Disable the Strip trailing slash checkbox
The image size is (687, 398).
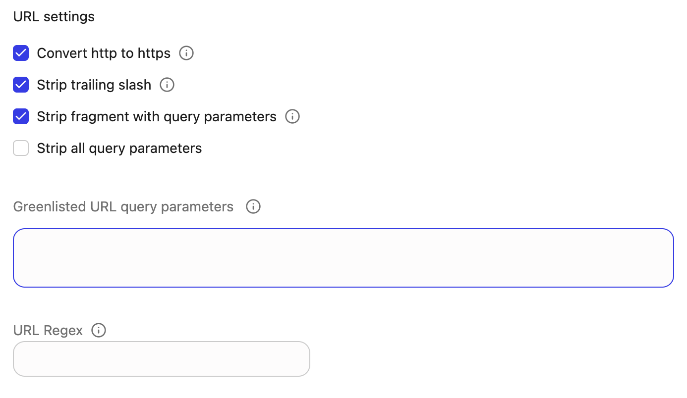(x=21, y=85)
